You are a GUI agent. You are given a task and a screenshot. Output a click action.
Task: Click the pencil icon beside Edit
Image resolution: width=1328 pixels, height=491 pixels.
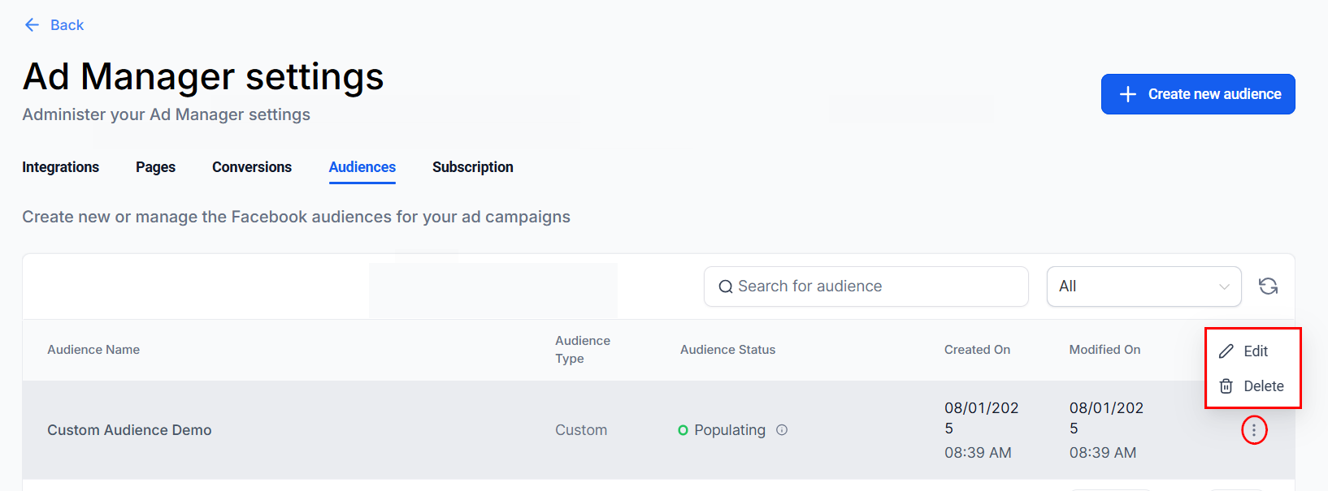point(1226,351)
